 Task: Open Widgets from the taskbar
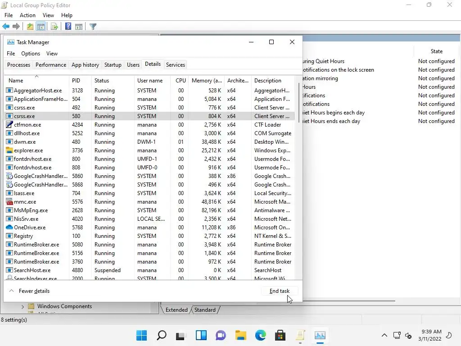coord(201,335)
